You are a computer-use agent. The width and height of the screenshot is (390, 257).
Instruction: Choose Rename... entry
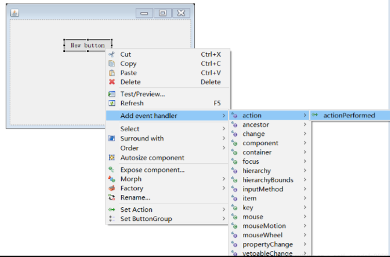coord(167,197)
